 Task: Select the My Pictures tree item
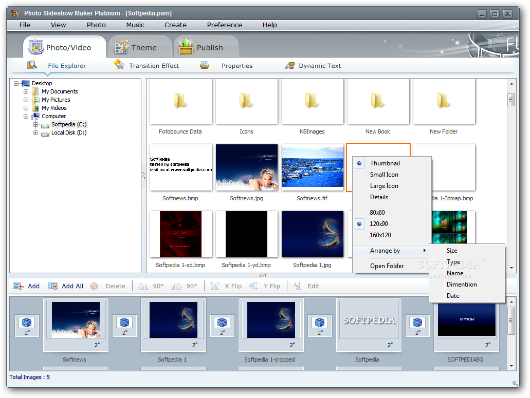pyautogui.click(x=56, y=100)
